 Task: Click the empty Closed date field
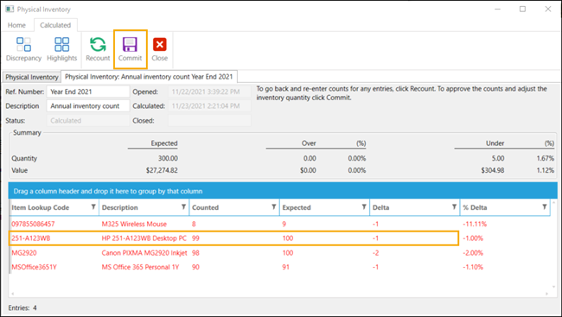(209, 121)
